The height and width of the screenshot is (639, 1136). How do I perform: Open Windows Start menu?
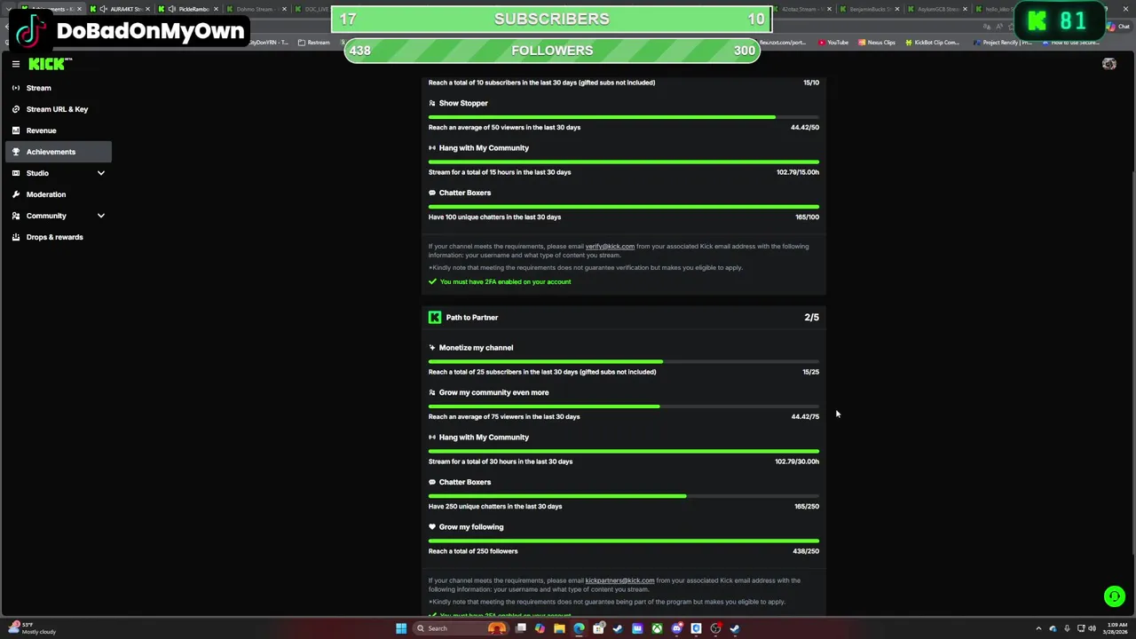(401, 628)
